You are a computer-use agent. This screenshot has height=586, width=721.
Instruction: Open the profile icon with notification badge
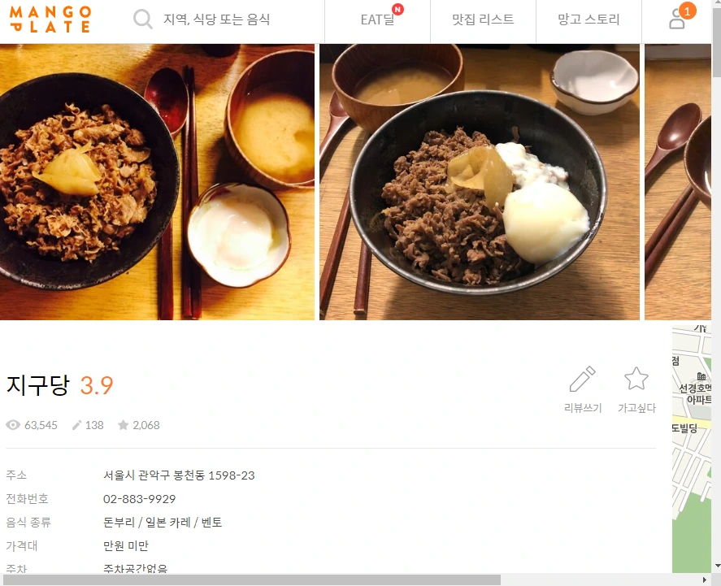677,20
